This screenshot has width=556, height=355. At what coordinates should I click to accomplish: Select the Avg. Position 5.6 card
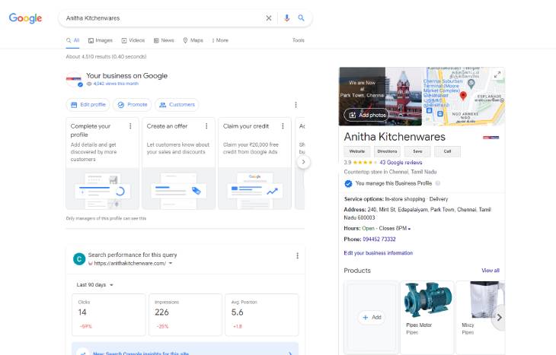(x=262, y=315)
